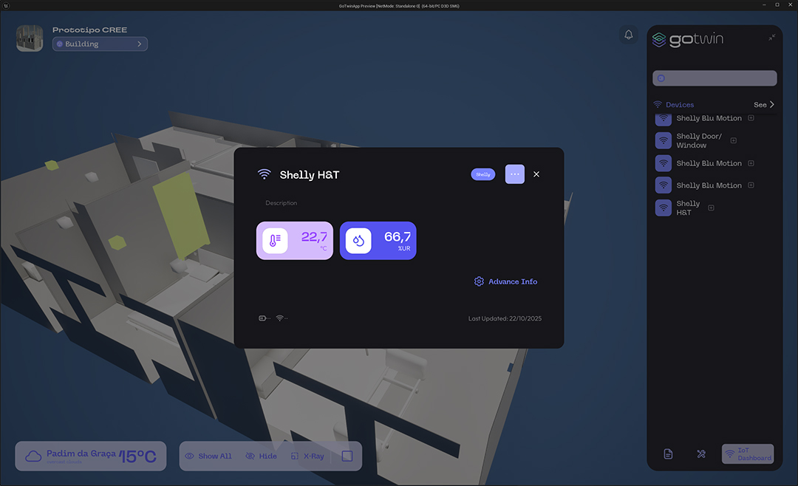Image resolution: width=798 pixels, height=486 pixels.
Task: Open the maintenance tools tab icon
Action: click(x=701, y=454)
